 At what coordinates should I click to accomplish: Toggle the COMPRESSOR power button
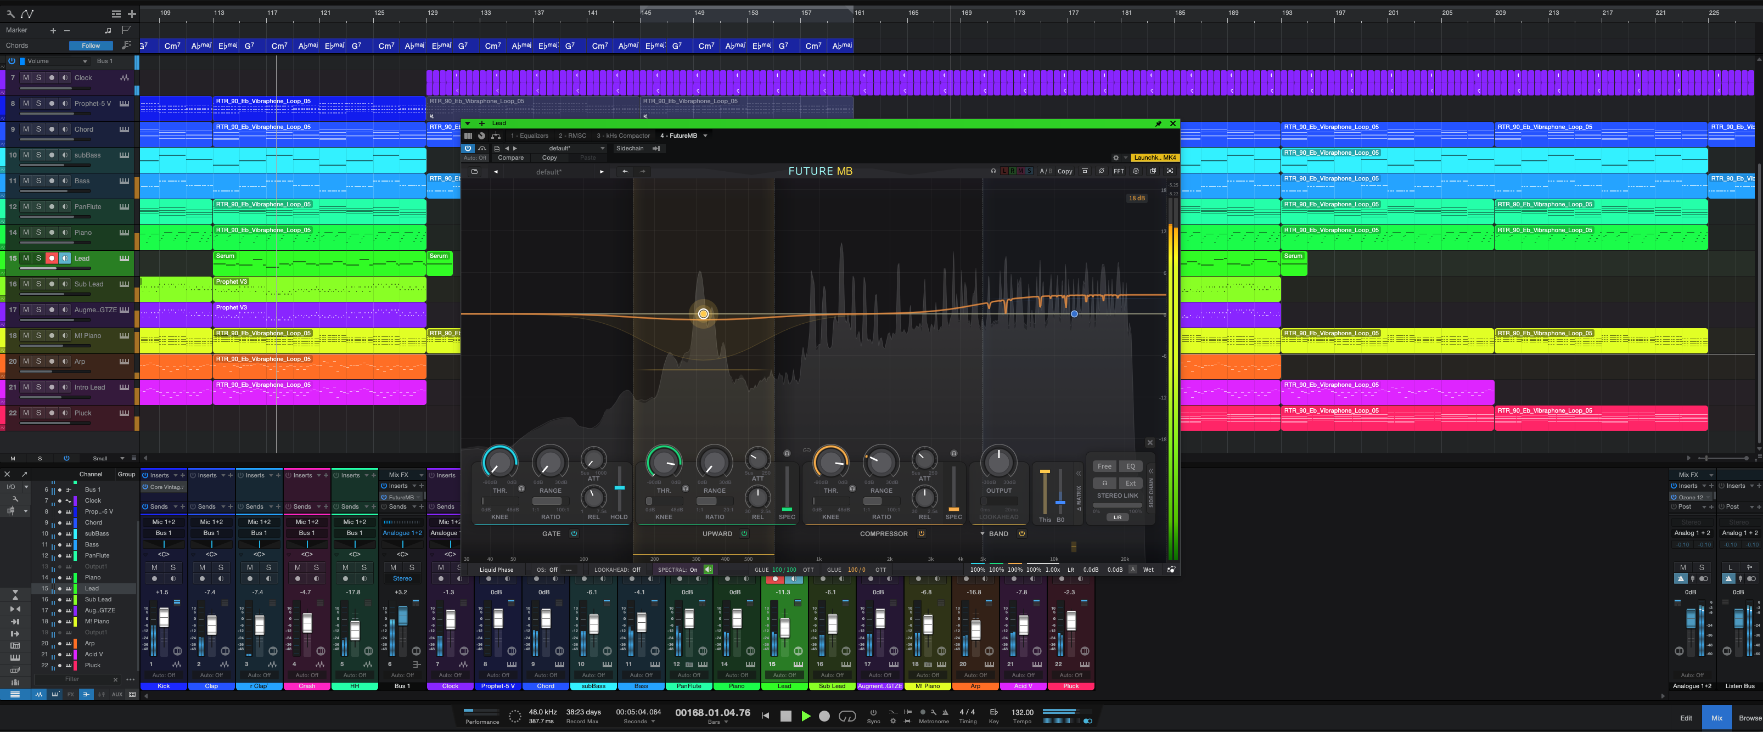click(x=921, y=533)
